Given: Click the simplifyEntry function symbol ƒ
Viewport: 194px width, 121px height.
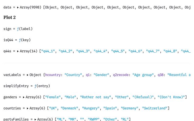Looking at the screenshot, I should 35,86.
